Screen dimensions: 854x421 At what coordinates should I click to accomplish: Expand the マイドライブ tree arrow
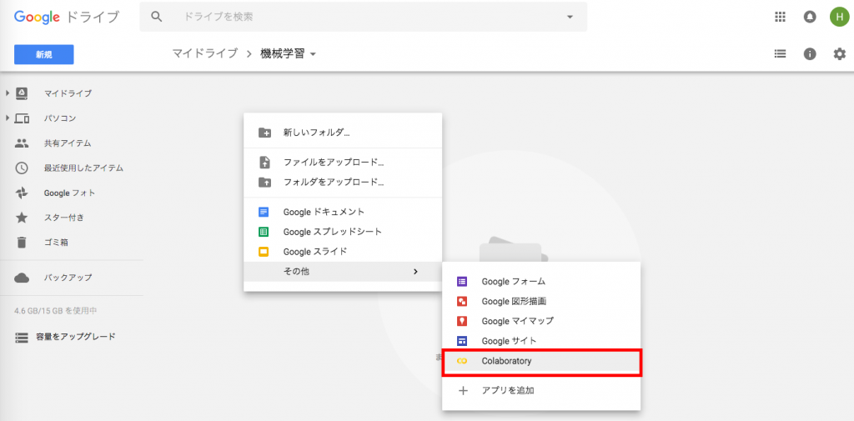tap(8, 93)
